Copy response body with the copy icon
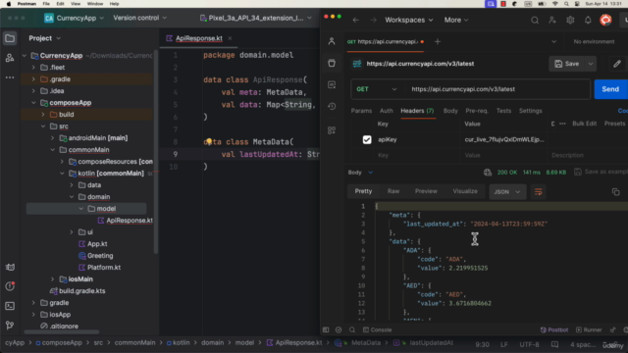The width and height of the screenshot is (628, 353). [x=616, y=192]
